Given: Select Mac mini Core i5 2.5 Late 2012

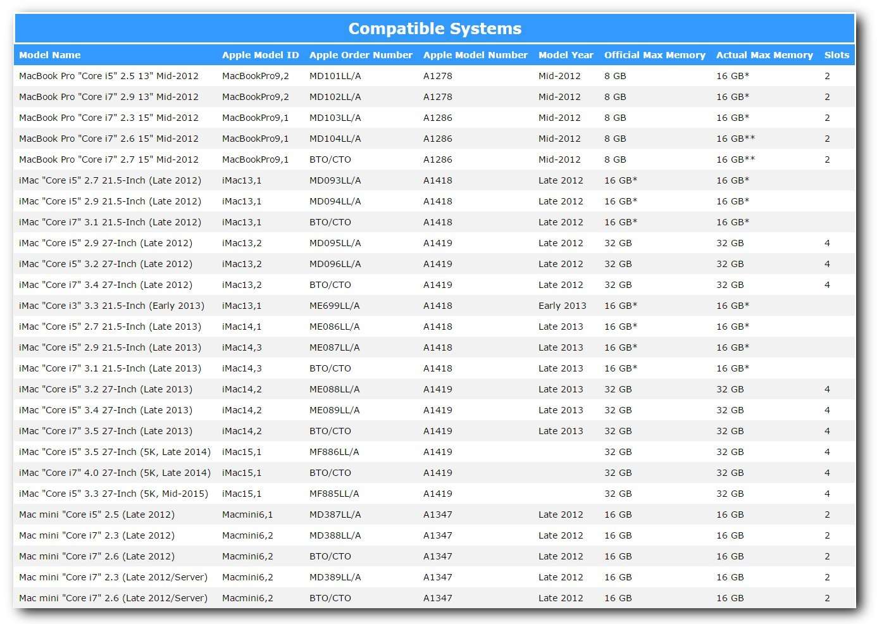Looking at the screenshot, I should tap(97, 515).
